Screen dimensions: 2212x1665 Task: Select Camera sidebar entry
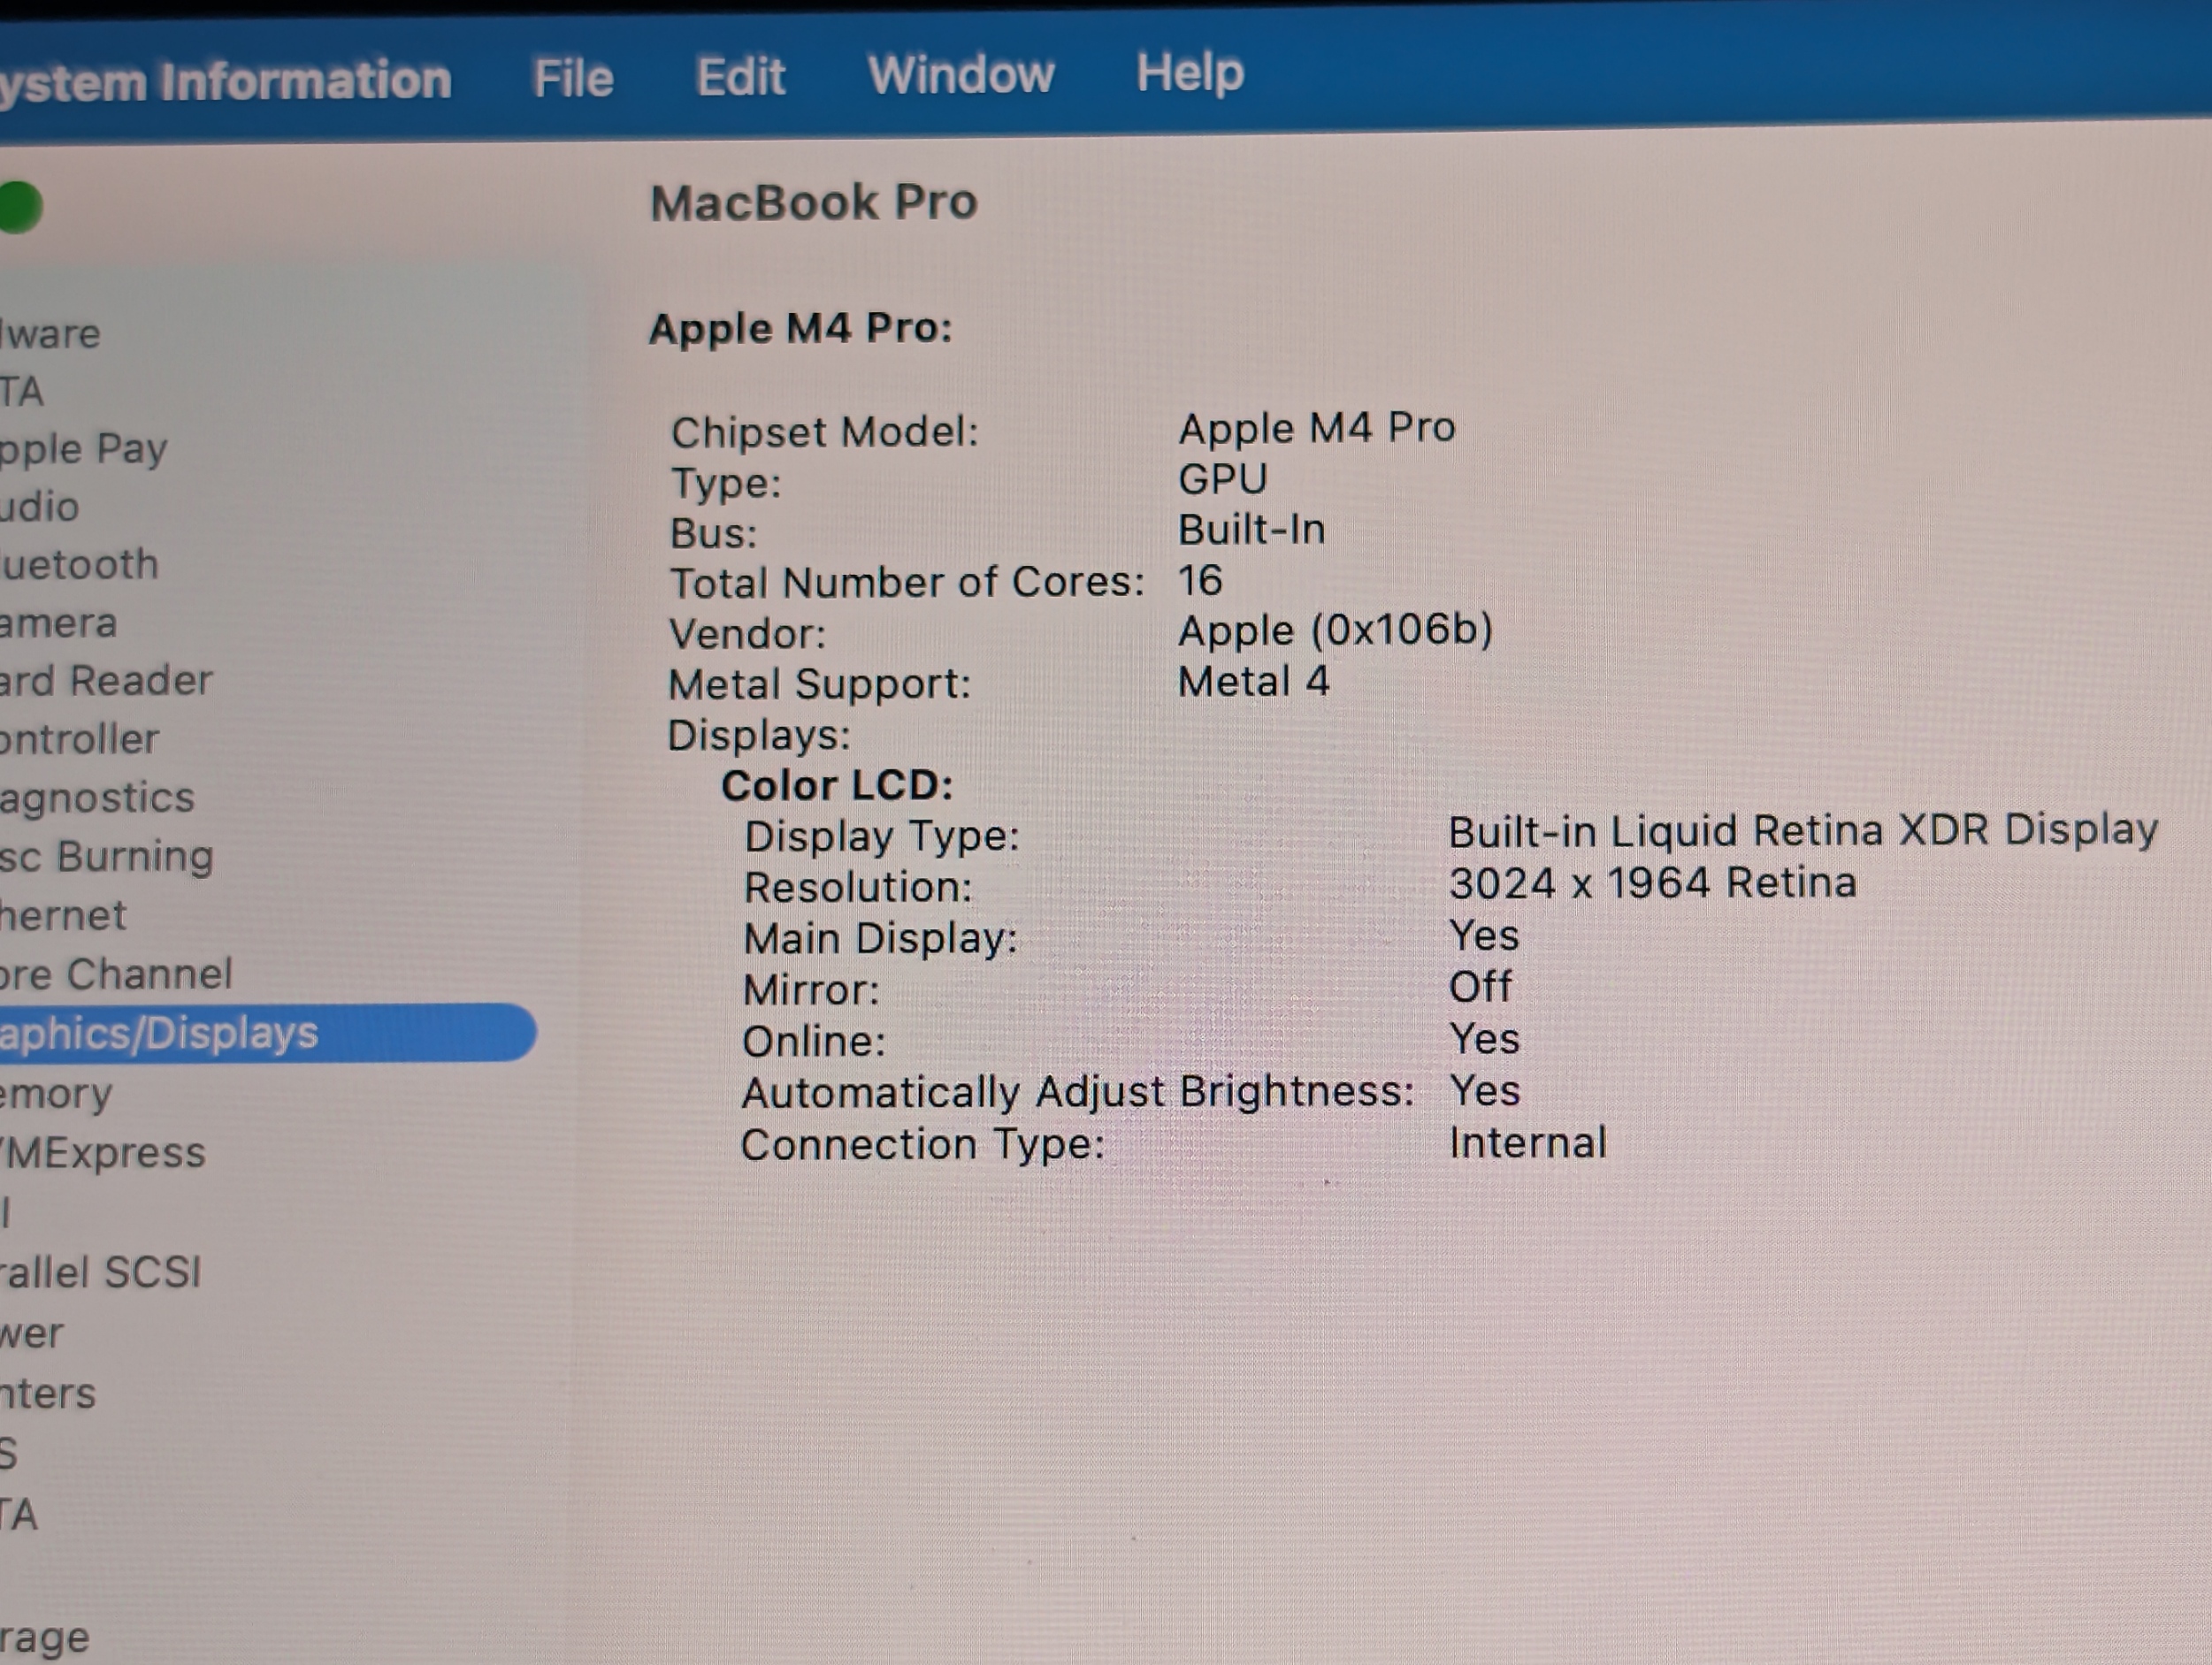pyautogui.click(x=58, y=623)
